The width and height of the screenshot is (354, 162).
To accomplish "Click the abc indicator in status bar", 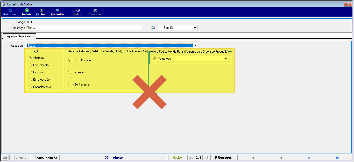I will 191,158.
